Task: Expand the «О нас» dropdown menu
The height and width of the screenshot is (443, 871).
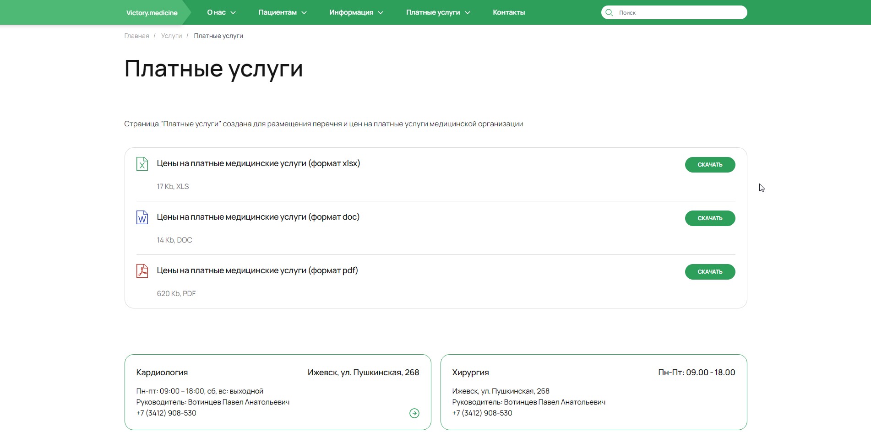Action: [x=221, y=12]
